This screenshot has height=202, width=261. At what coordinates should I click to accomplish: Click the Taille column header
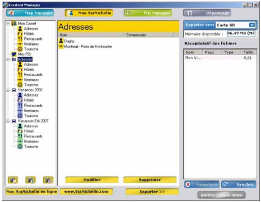click(x=248, y=52)
